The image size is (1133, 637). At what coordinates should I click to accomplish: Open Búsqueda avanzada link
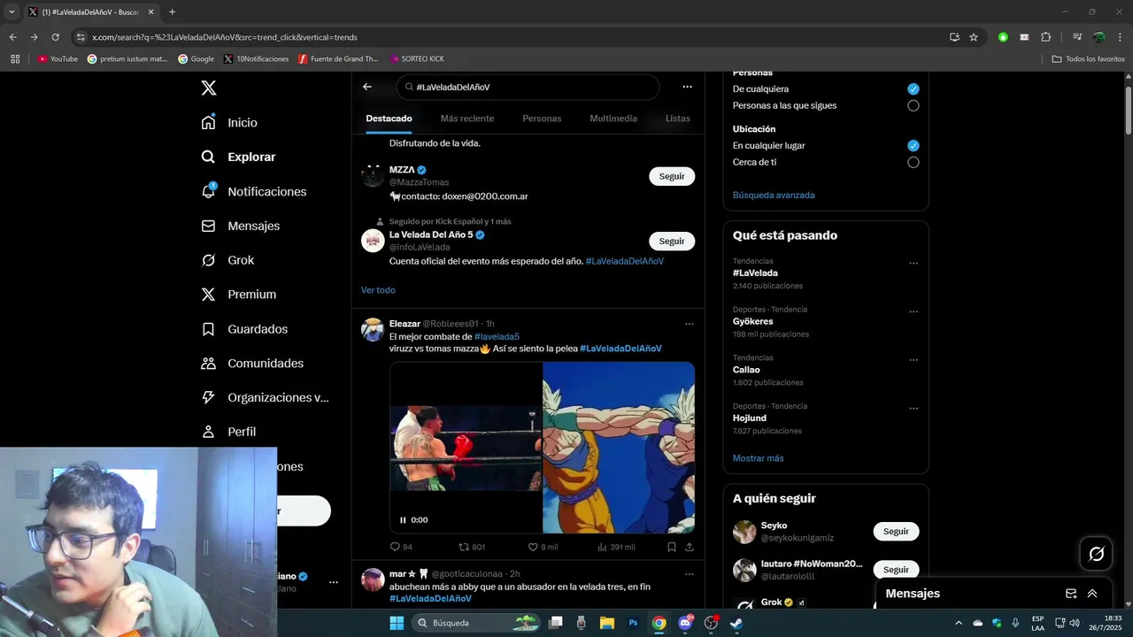pos(774,195)
